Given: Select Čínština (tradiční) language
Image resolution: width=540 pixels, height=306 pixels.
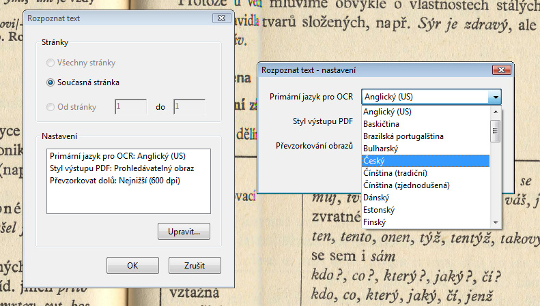Looking at the screenshot, I should click(425, 173).
